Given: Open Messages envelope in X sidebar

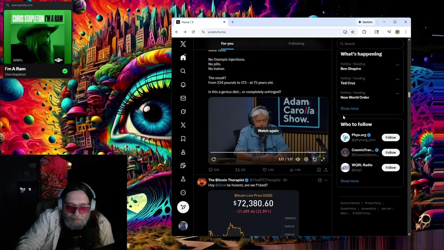Looking at the screenshot, I should (x=183, y=98).
